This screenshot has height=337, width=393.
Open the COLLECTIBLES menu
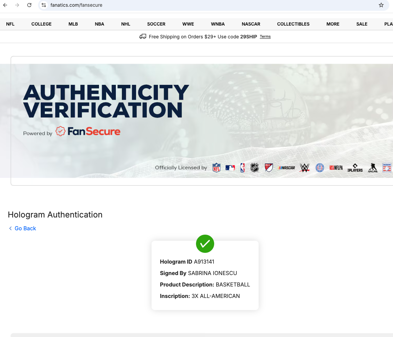293,24
